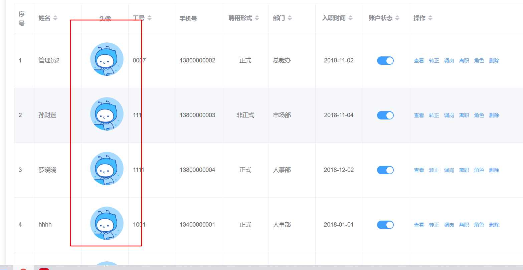Viewport: 523px width, 270px height.
Task: Open avatar image of 孙财迷
Action: (x=107, y=114)
